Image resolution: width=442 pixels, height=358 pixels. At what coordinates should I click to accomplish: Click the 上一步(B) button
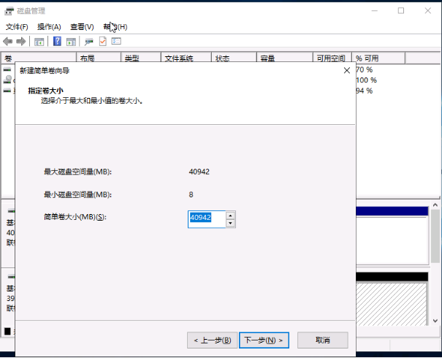(x=212, y=340)
